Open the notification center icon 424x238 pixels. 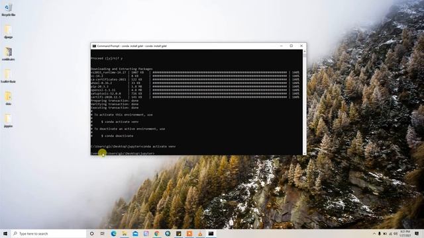pos(417,233)
